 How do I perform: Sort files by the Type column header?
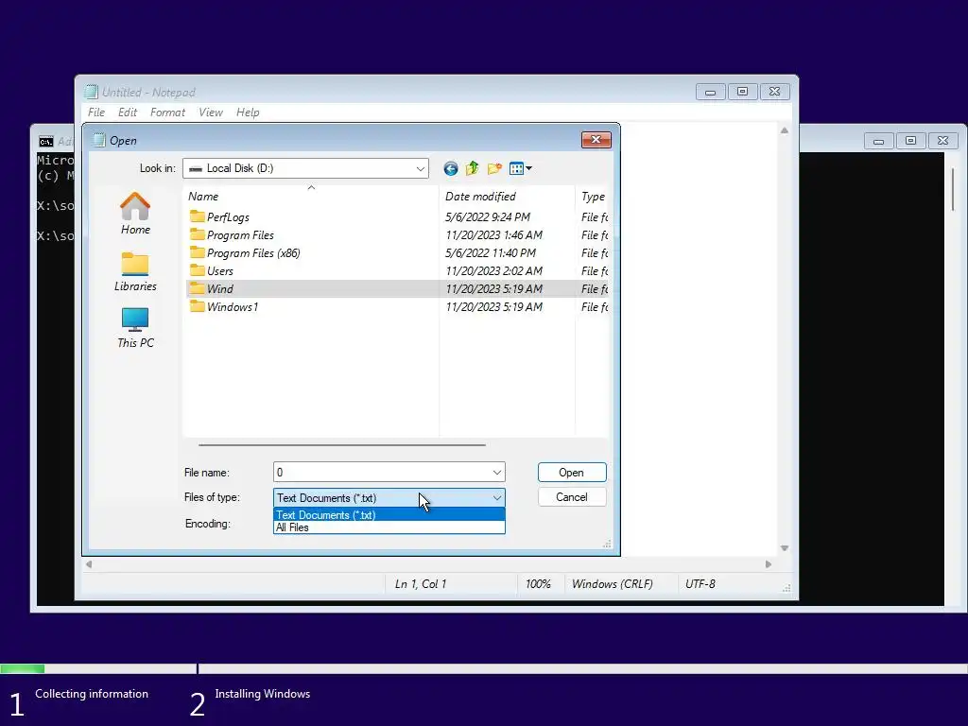click(593, 197)
